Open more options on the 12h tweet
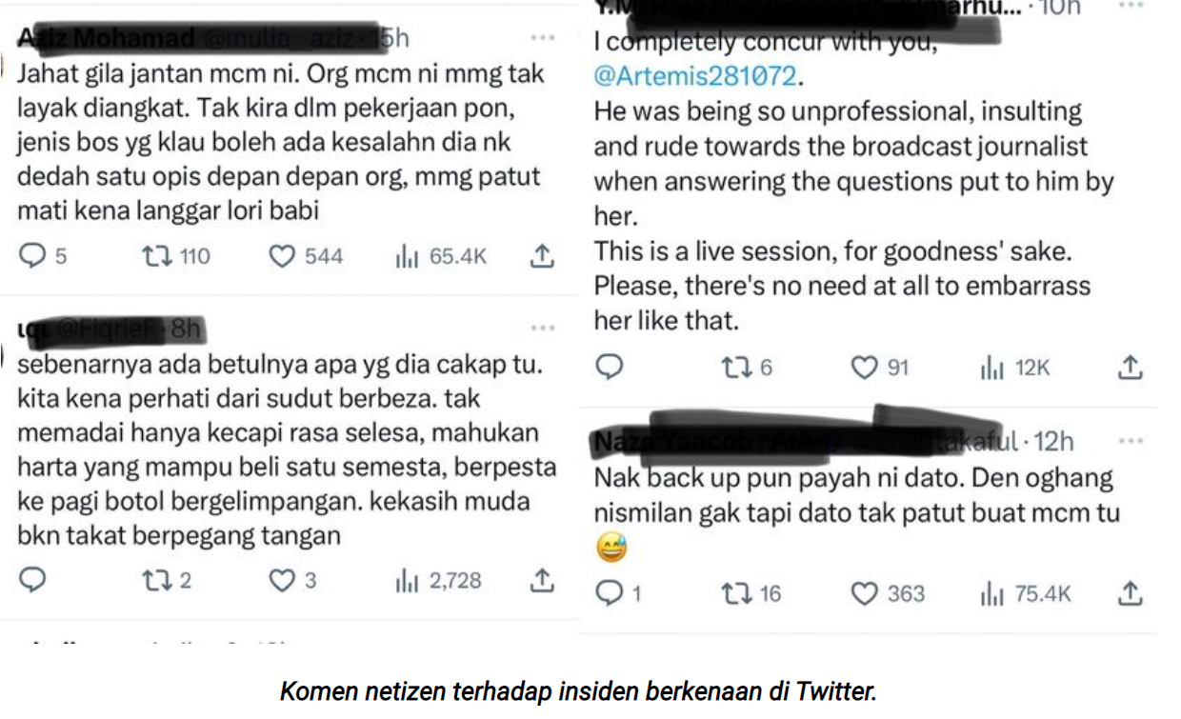This screenshot has width=1181, height=719. tap(1131, 441)
